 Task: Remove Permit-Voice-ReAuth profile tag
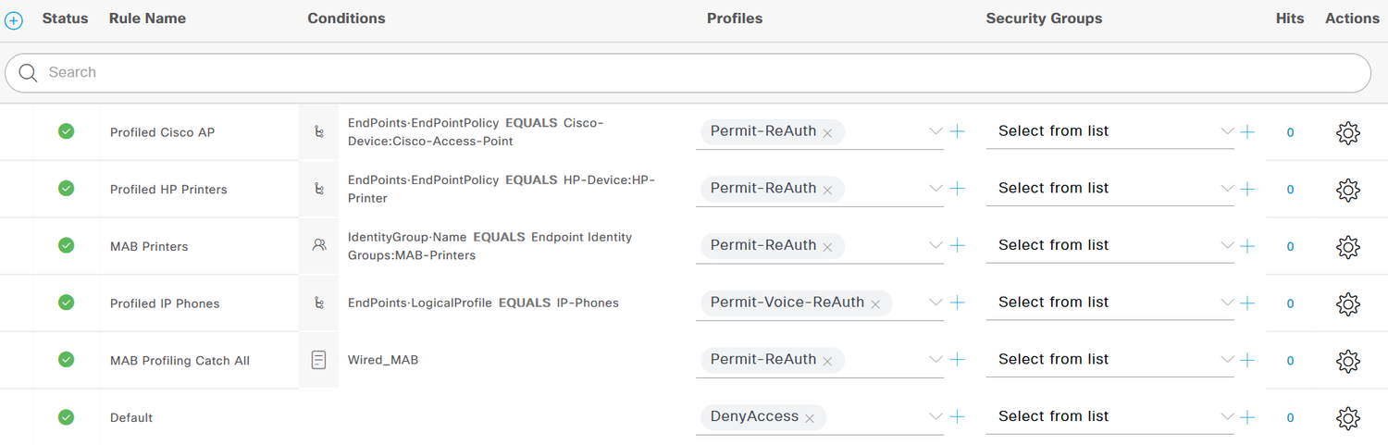(875, 303)
